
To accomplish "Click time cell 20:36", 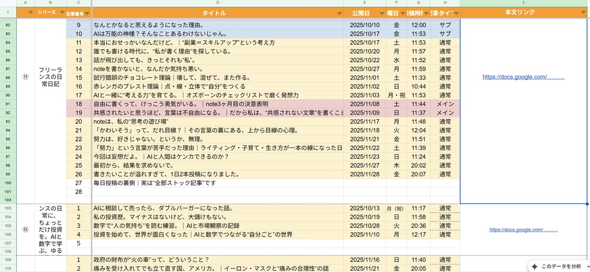I will tap(418, 226).
